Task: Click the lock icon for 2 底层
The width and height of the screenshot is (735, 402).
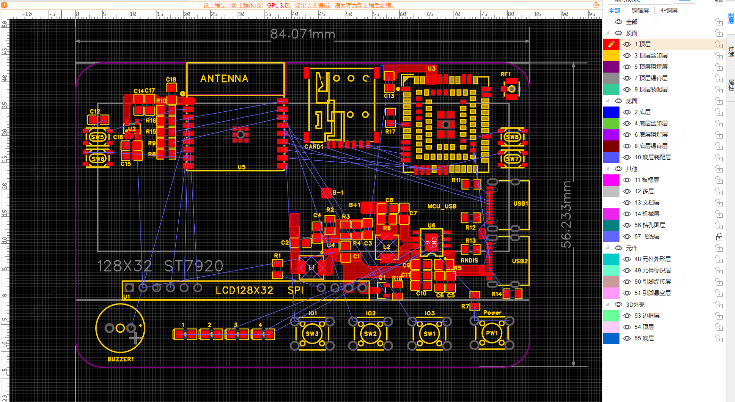Action: (x=719, y=112)
